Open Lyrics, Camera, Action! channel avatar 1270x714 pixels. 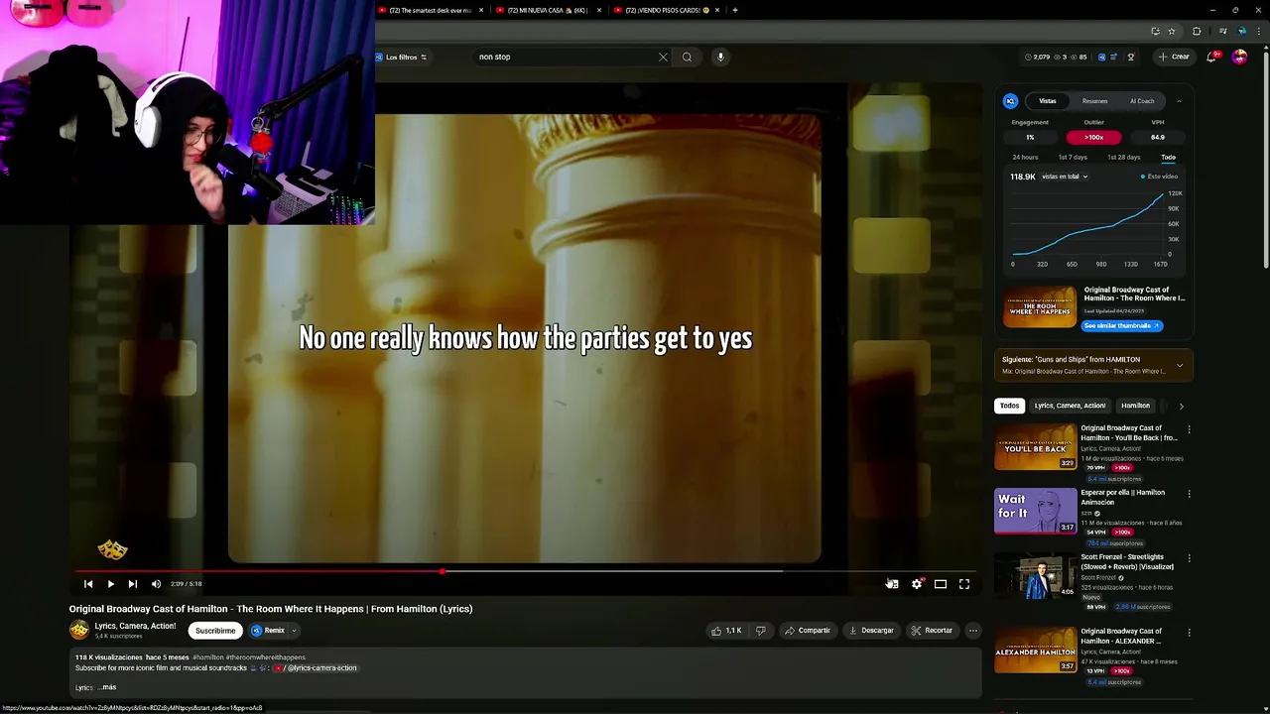[79, 630]
